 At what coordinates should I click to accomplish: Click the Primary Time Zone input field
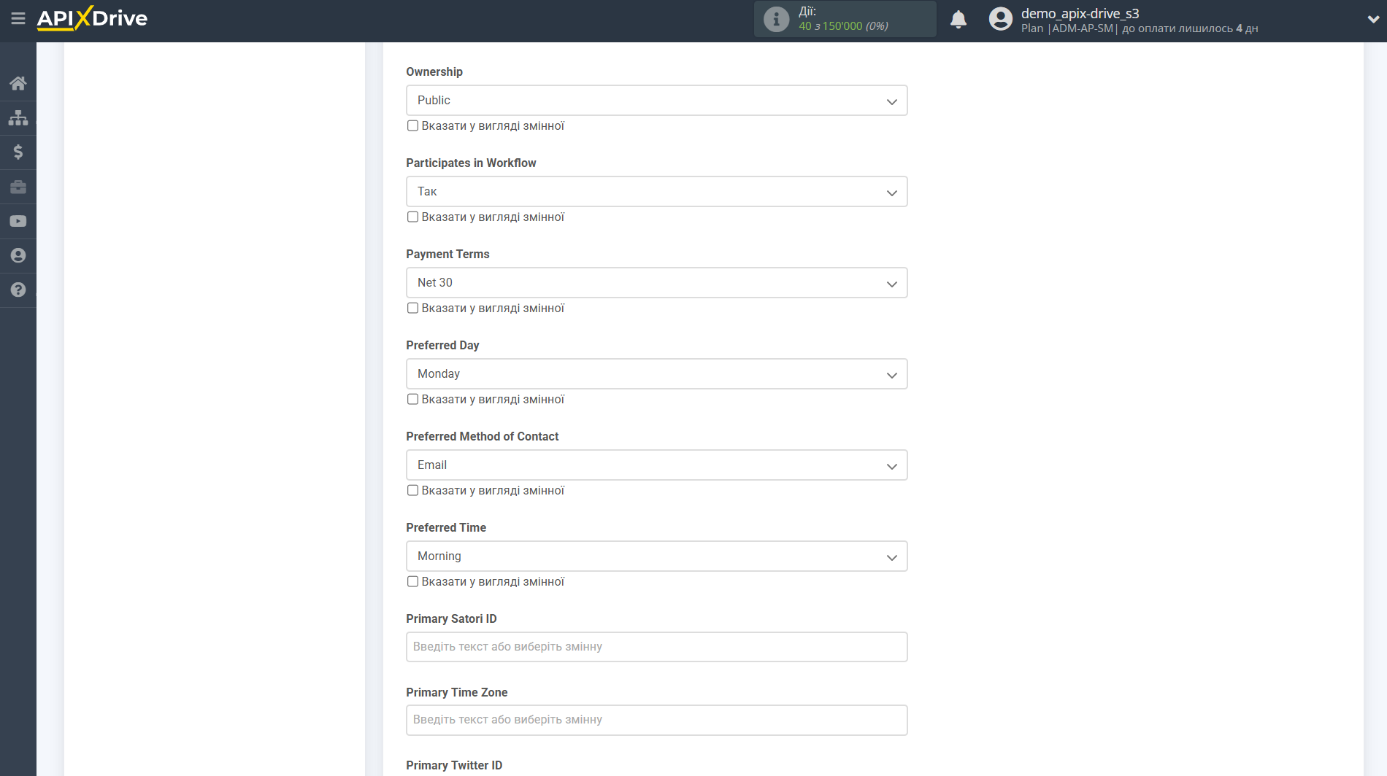tap(656, 720)
